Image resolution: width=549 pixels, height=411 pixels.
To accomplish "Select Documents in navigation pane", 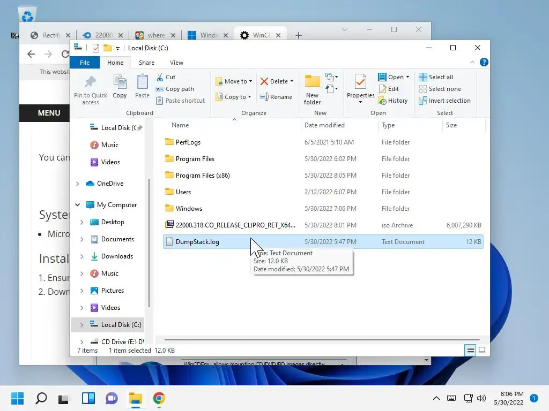I will tap(117, 239).
